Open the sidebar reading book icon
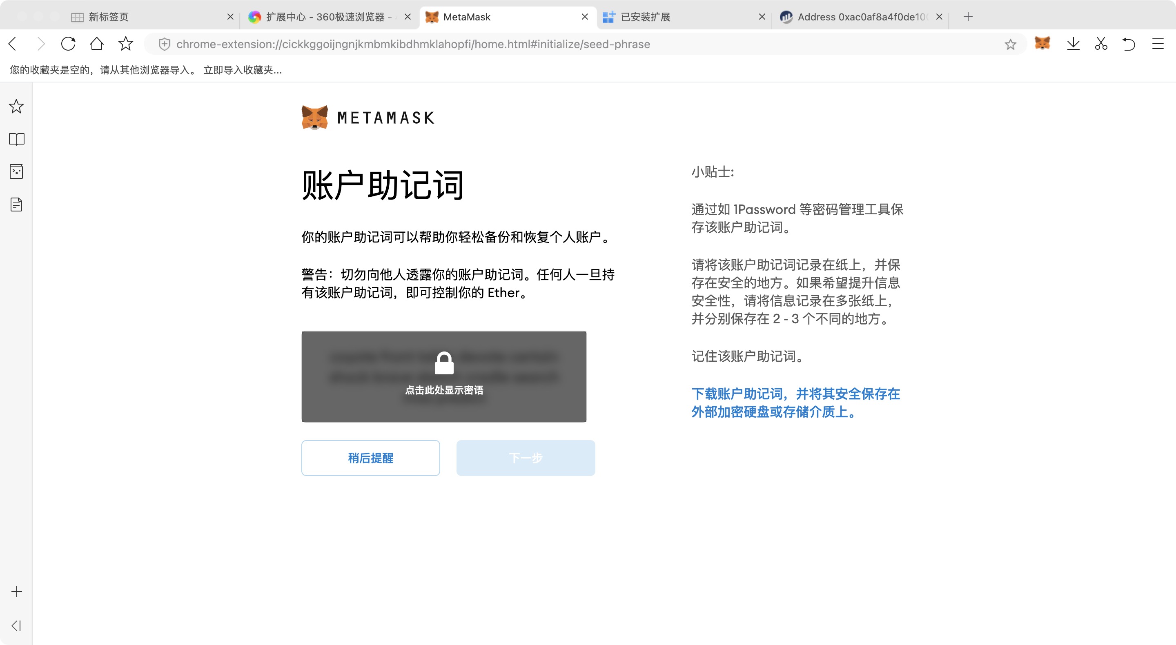 click(16, 139)
